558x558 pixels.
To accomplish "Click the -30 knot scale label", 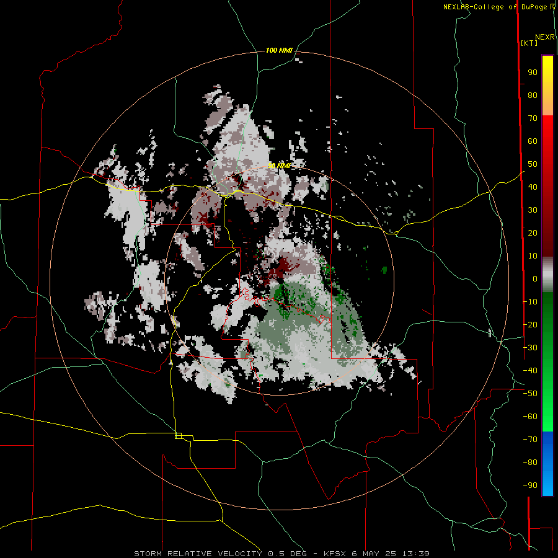I will (x=530, y=348).
